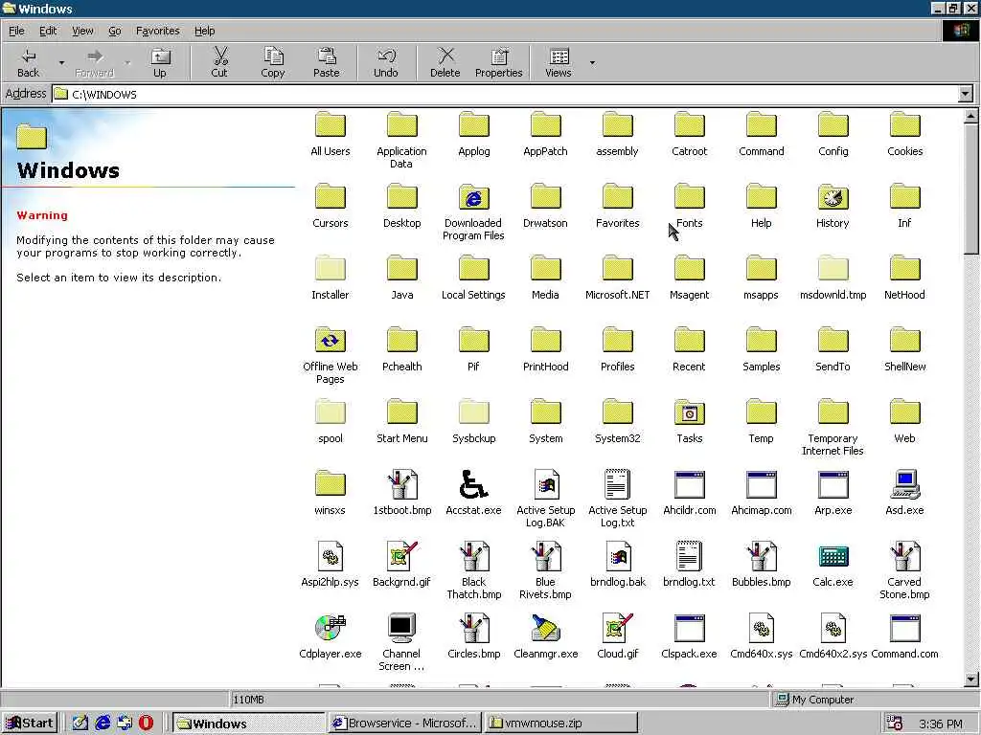The height and width of the screenshot is (735, 981).
Task: Select the Cloud.gif file
Action: pyautogui.click(x=618, y=637)
